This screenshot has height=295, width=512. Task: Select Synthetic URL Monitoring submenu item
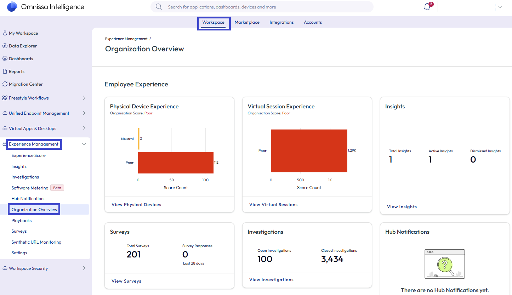(x=36, y=242)
